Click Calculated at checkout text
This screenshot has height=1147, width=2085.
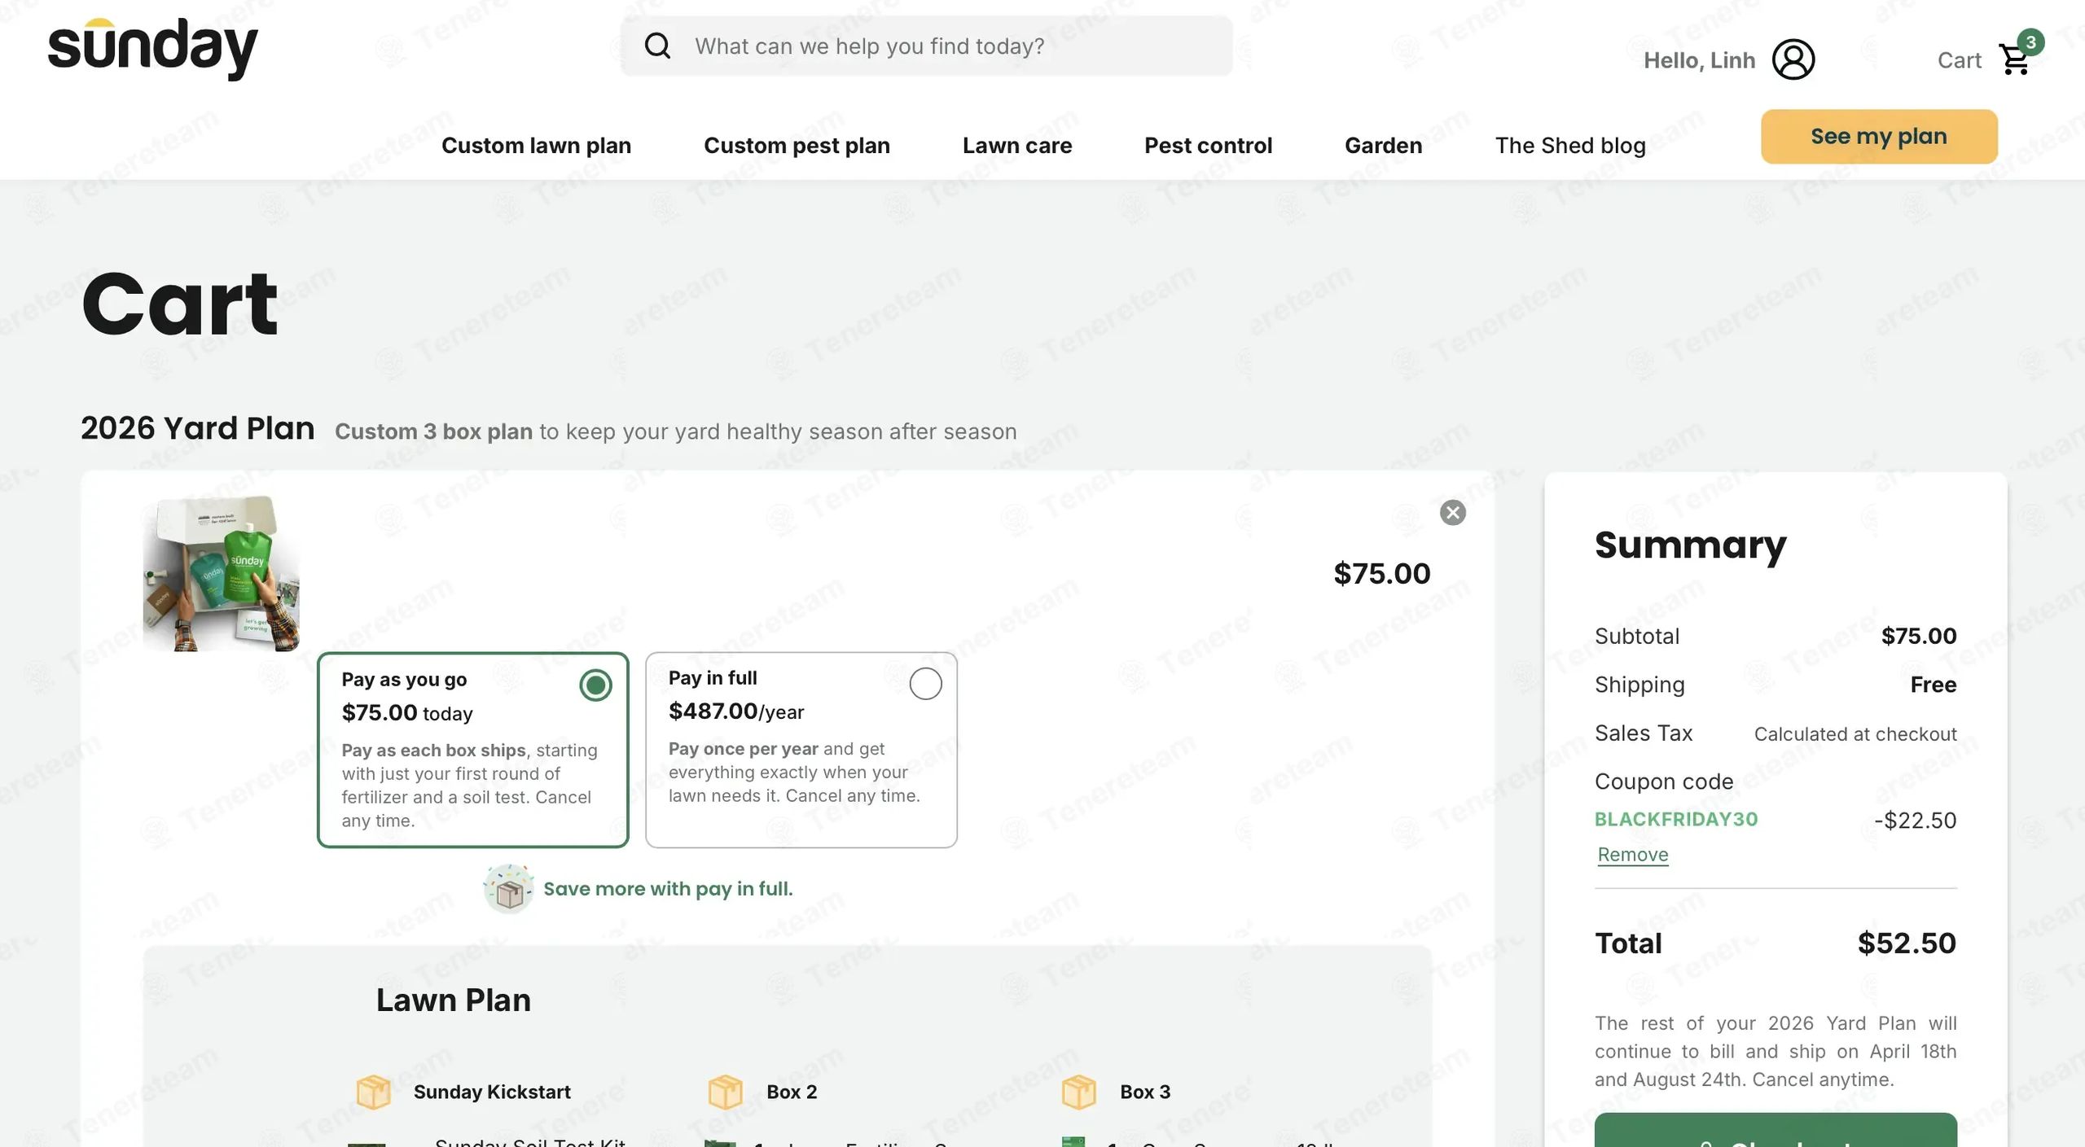(1855, 734)
